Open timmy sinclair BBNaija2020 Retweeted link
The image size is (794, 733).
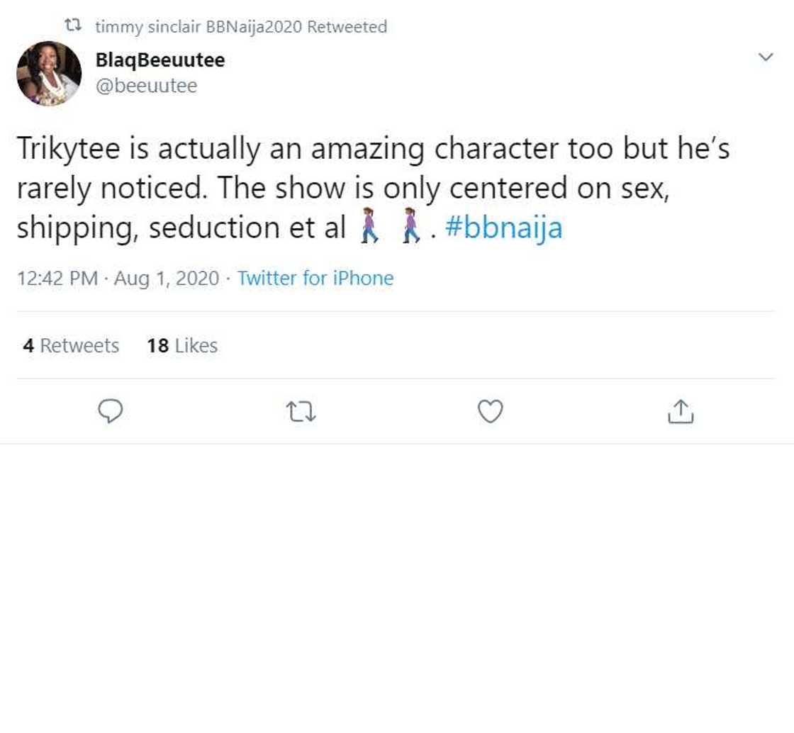coord(241,27)
